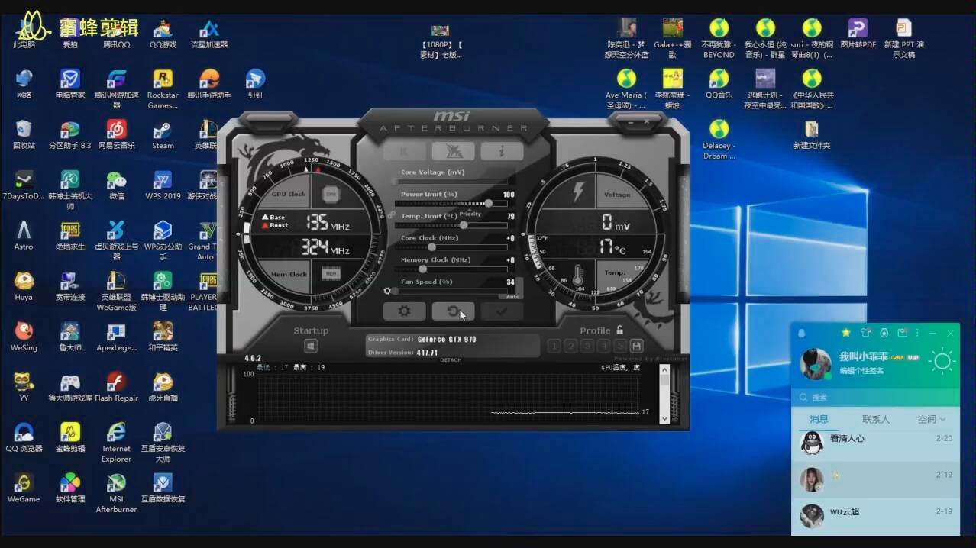Toggle Fan Speed Auto mode
The width and height of the screenshot is (976, 548).
(512, 296)
